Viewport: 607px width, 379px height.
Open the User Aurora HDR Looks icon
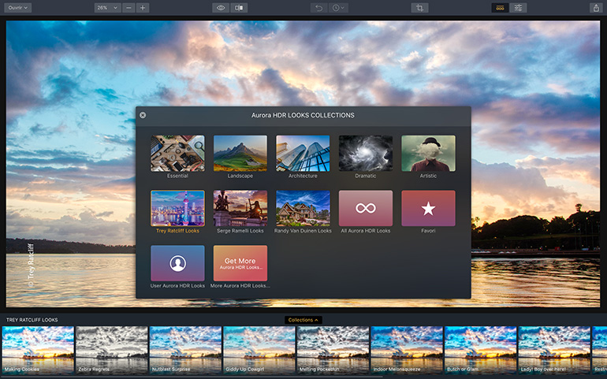177,263
